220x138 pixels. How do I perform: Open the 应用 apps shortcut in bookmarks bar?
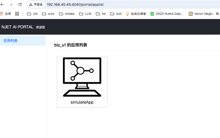(x=6, y=14)
